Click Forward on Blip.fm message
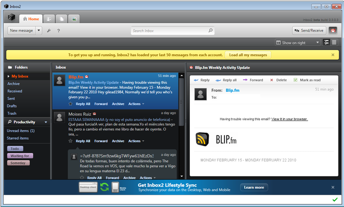This screenshot has width=344, height=207. pyautogui.click(x=101, y=104)
